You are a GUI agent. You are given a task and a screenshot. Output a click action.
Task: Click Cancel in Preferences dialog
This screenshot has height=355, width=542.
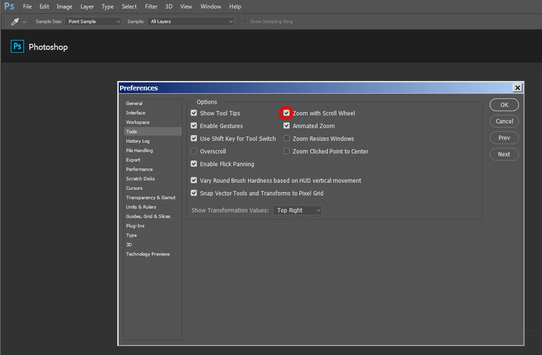click(504, 121)
